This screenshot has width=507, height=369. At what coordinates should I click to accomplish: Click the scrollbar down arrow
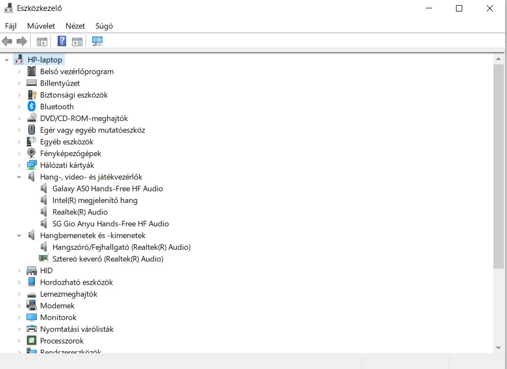[x=498, y=348]
